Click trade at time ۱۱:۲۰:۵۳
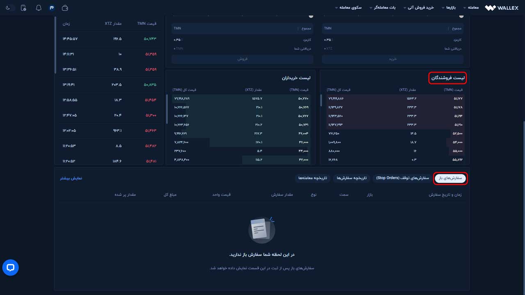Screen dimensions: 525x295 pos(110,146)
